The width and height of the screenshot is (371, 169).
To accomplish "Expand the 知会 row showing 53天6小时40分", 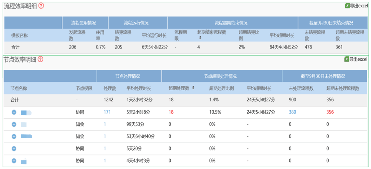I will click(x=14, y=136).
